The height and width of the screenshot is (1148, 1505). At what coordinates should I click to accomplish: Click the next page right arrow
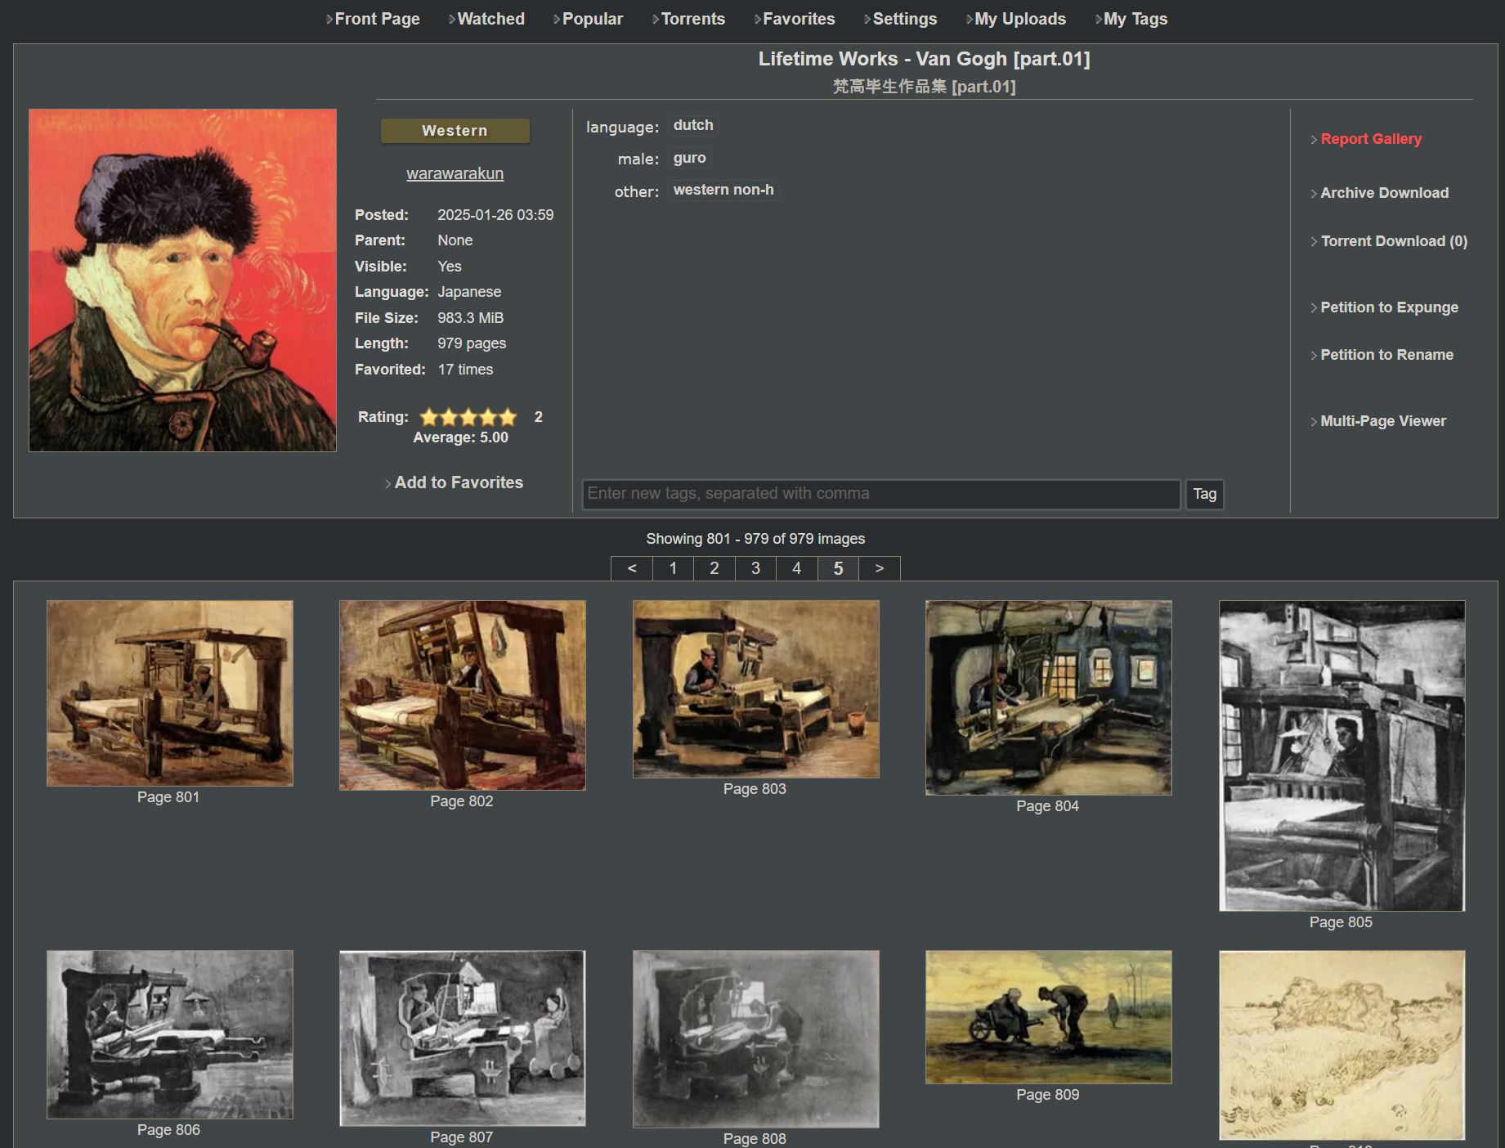click(880, 568)
